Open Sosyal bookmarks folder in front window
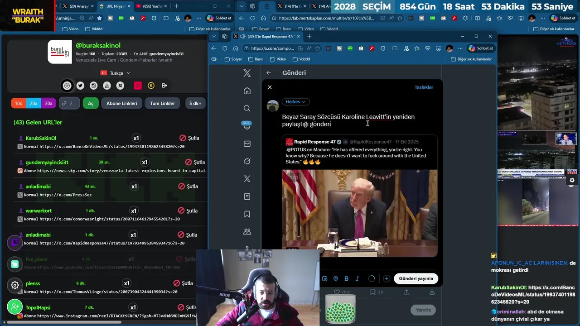This screenshot has width=580, height=326. pos(233,59)
